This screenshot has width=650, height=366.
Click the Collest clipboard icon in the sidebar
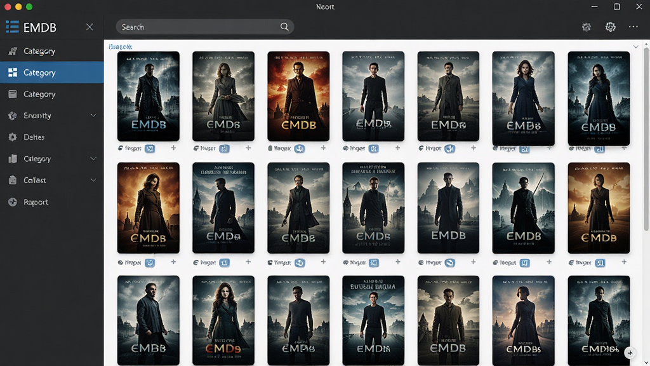click(13, 180)
